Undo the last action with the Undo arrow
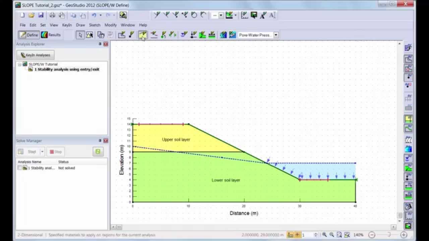 95,15
